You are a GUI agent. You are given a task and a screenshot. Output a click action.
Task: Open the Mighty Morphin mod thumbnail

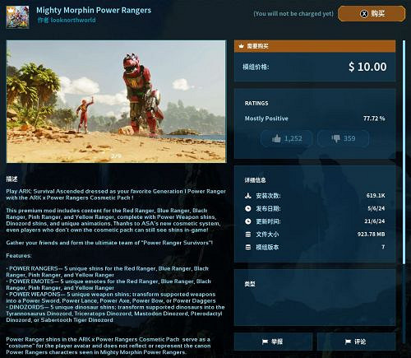coord(17,17)
